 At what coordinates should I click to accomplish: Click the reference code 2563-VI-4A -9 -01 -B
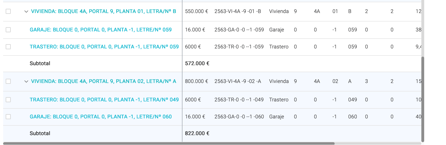pos(238,11)
